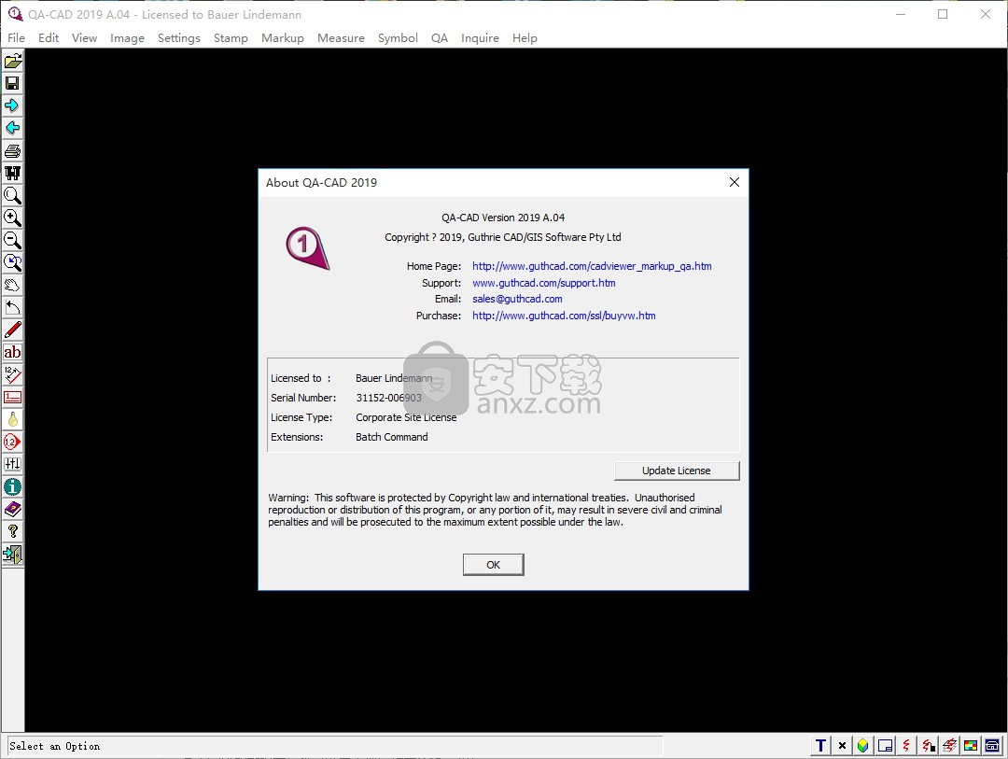Click the serial number 31152-006903
This screenshot has height=759, width=1008.
tap(389, 398)
